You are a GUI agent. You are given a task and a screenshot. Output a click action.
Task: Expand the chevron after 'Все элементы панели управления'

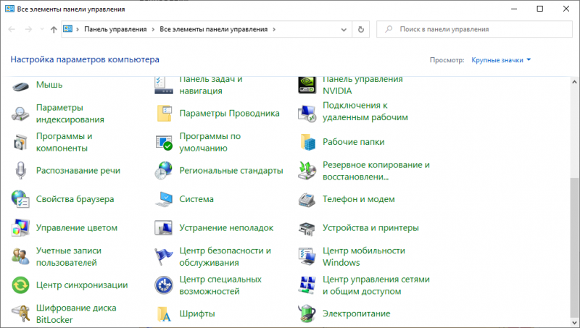(274, 29)
